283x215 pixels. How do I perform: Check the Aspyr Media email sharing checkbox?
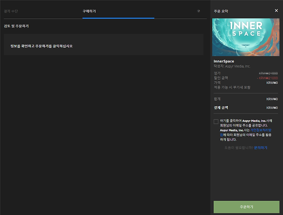[216, 122]
